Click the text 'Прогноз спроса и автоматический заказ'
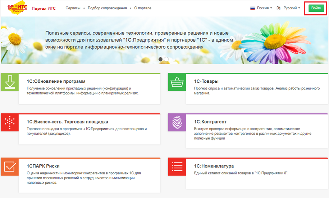 257,91
